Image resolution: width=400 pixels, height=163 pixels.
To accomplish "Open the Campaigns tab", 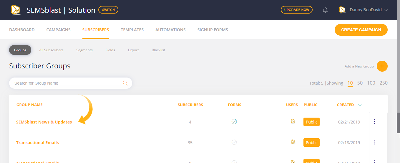I will [58, 30].
